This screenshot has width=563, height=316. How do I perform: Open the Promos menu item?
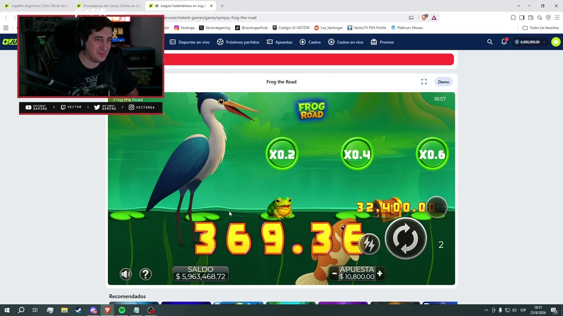pyautogui.click(x=382, y=42)
